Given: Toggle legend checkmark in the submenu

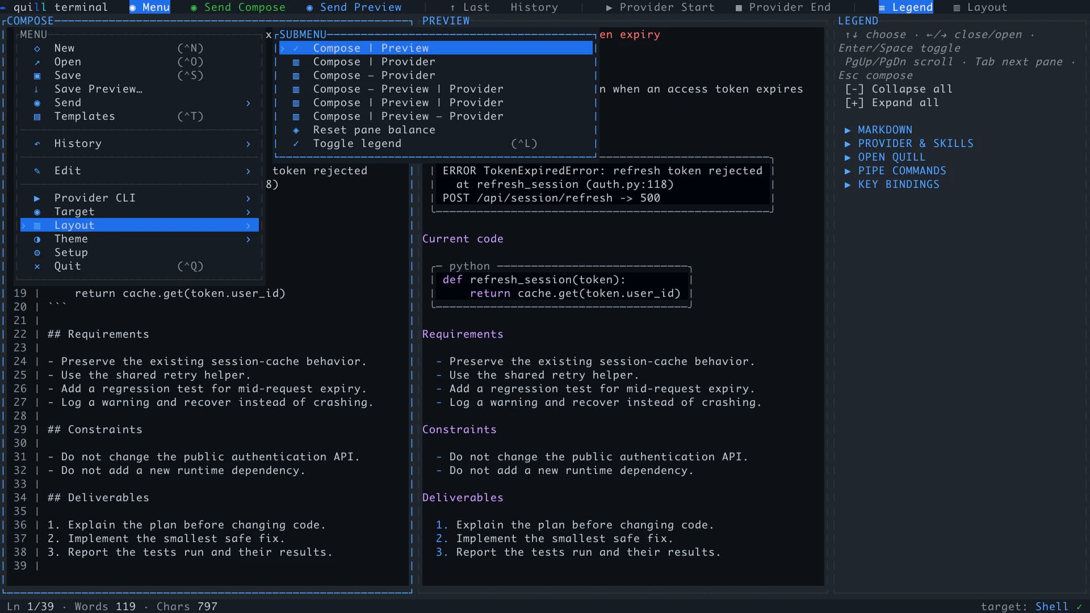Looking at the screenshot, I should (x=296, y=144).
